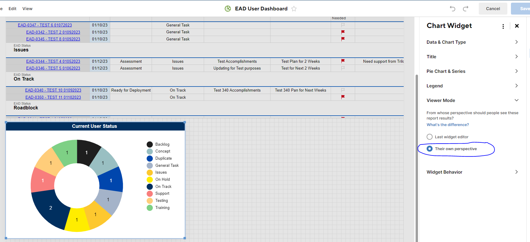This screenshot has height=242, width=530.
Task: Open the Chart Widget three-dot menu
Action: click(x=503, y=26)
